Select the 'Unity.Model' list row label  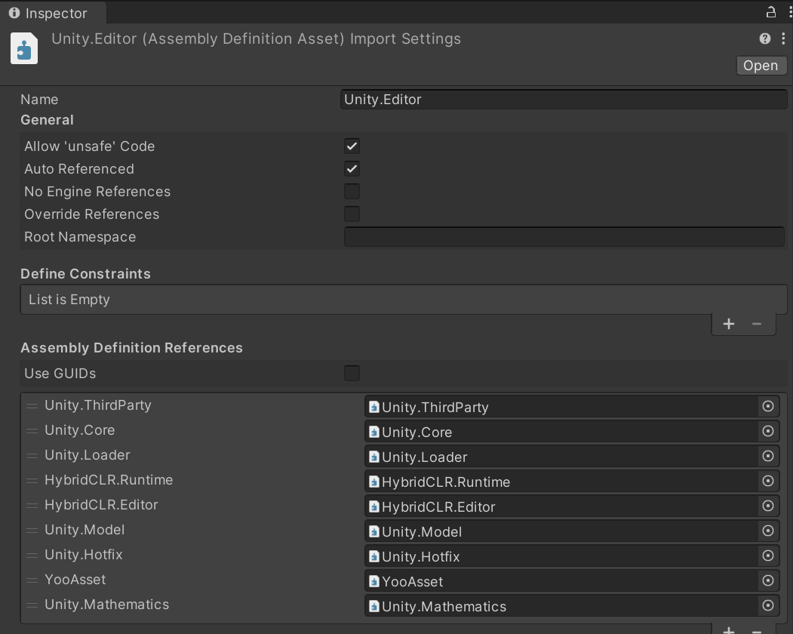point(85,530)
